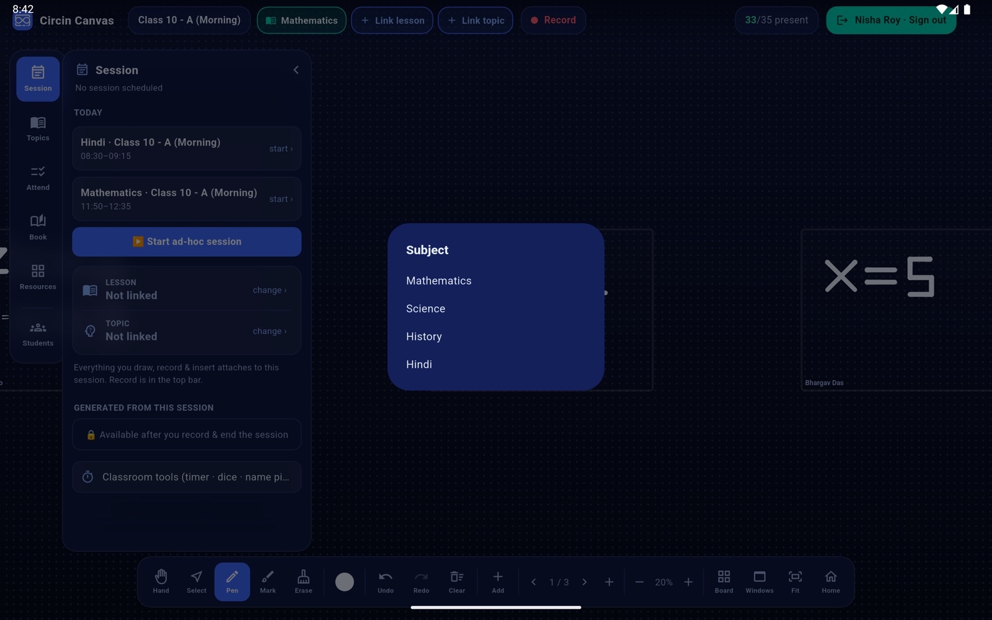992x620 pixels.
Task: Open the Board view
Action: (x=724, y=582)
